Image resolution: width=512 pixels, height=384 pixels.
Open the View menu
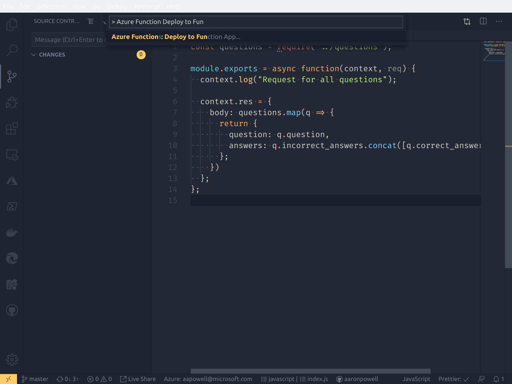pos(78,6)
